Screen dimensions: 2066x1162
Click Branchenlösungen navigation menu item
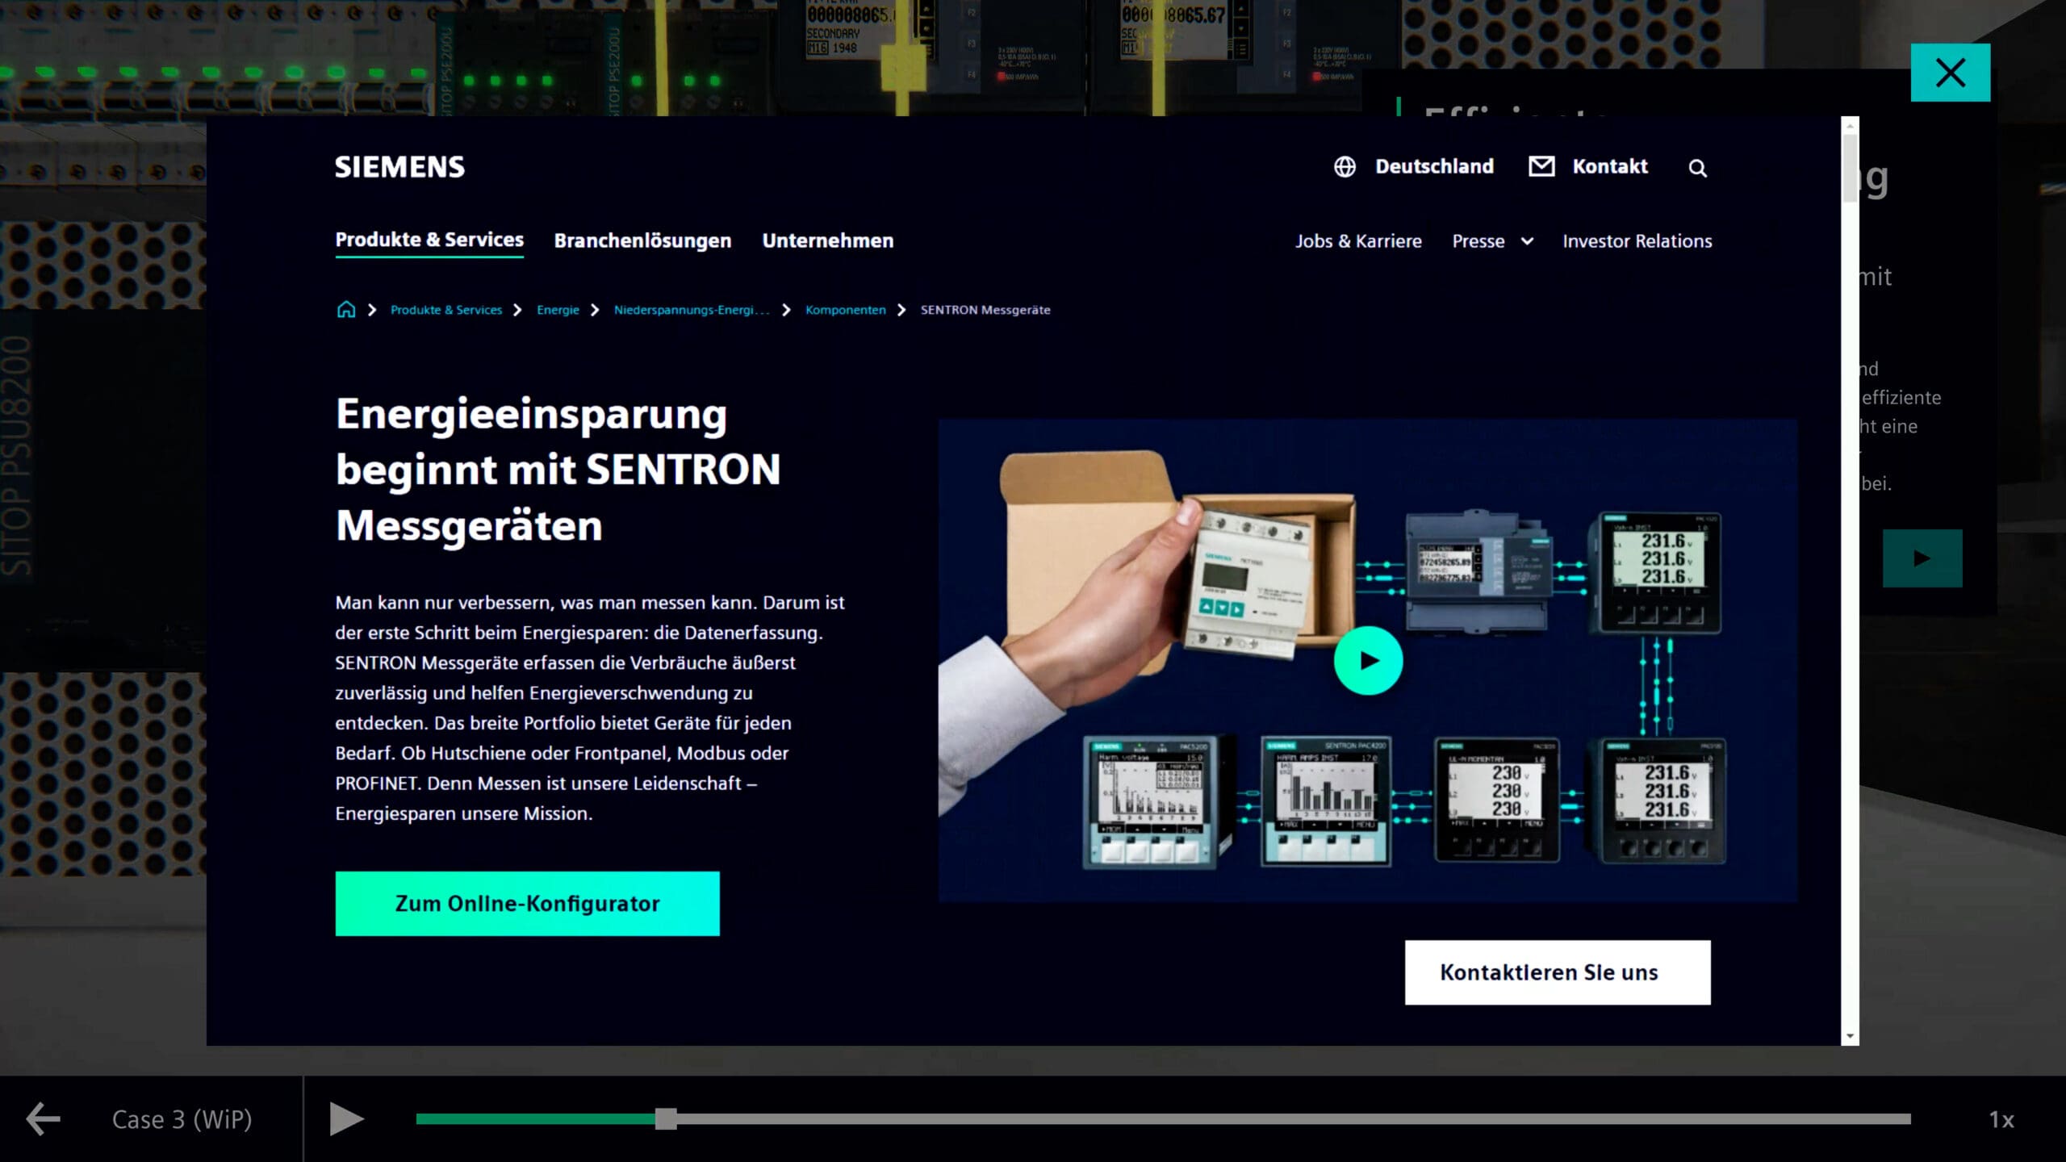[x=642, y=240]
